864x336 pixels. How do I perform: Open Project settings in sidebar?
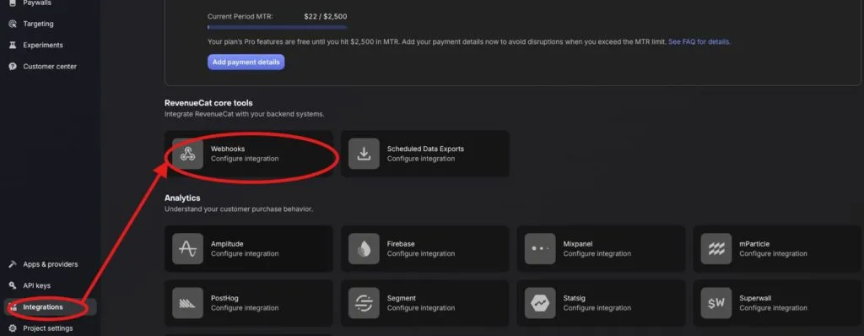point(48,328)
